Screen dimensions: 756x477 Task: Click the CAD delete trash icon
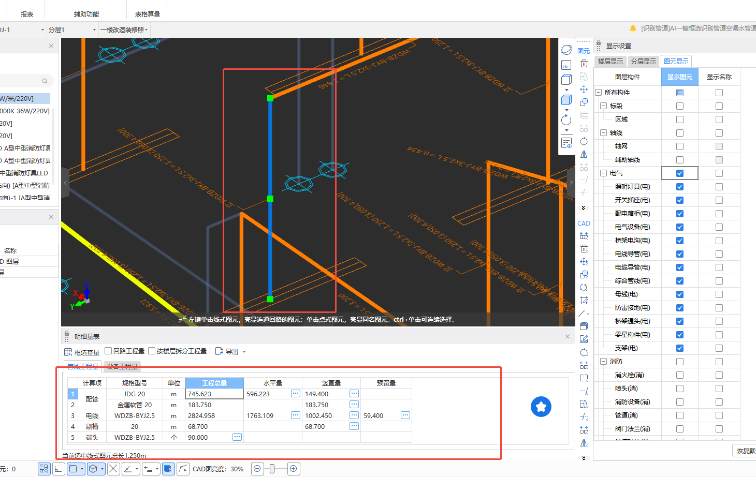click(584, 248)
